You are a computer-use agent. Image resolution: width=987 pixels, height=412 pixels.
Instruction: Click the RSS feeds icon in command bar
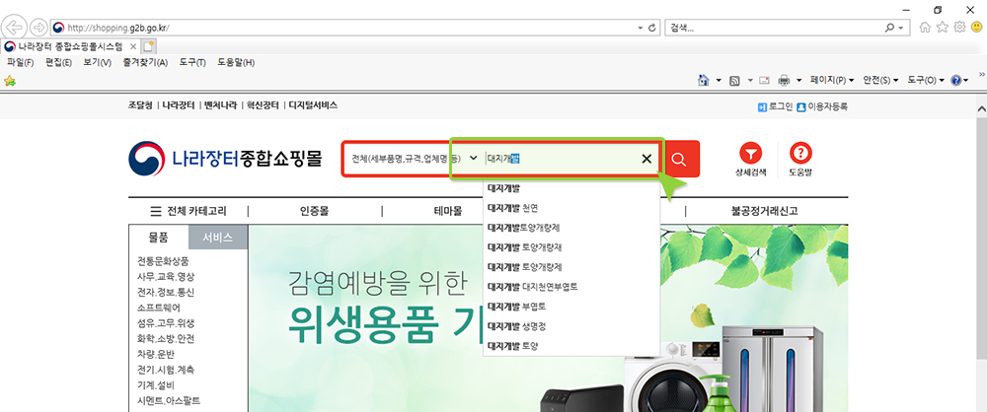click(734, 81)
